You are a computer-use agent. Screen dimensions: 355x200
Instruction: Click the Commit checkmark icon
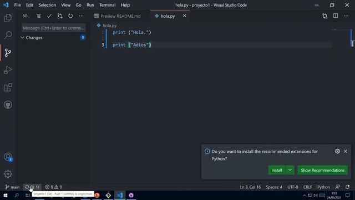(49, 16)
